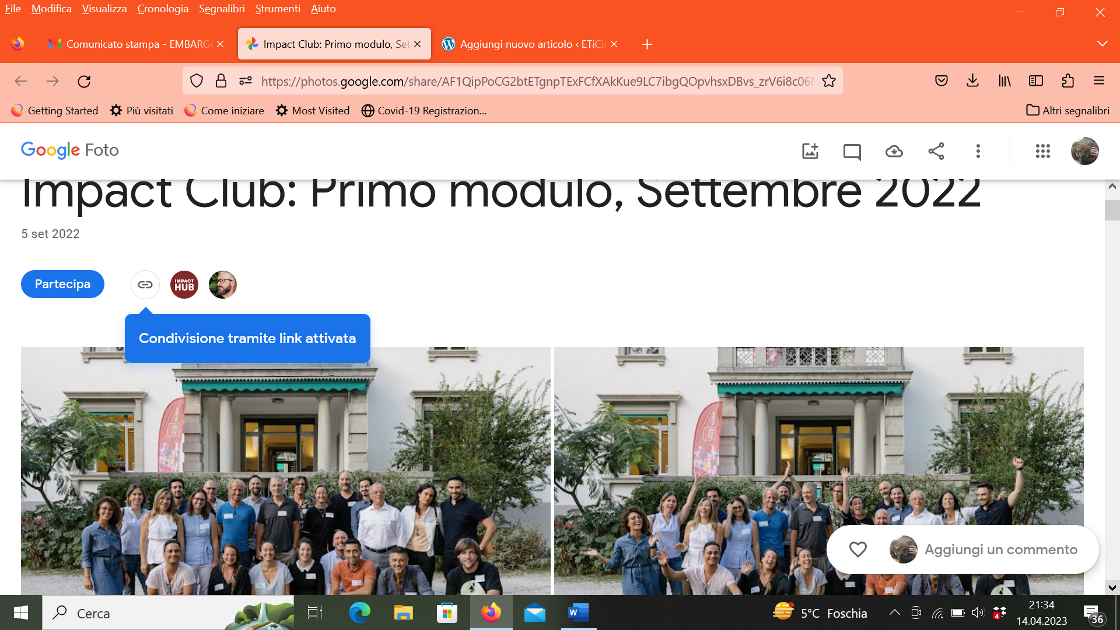Click the blue Partecipa button
The image size is (1120, 630).
[x=62, y=284]
